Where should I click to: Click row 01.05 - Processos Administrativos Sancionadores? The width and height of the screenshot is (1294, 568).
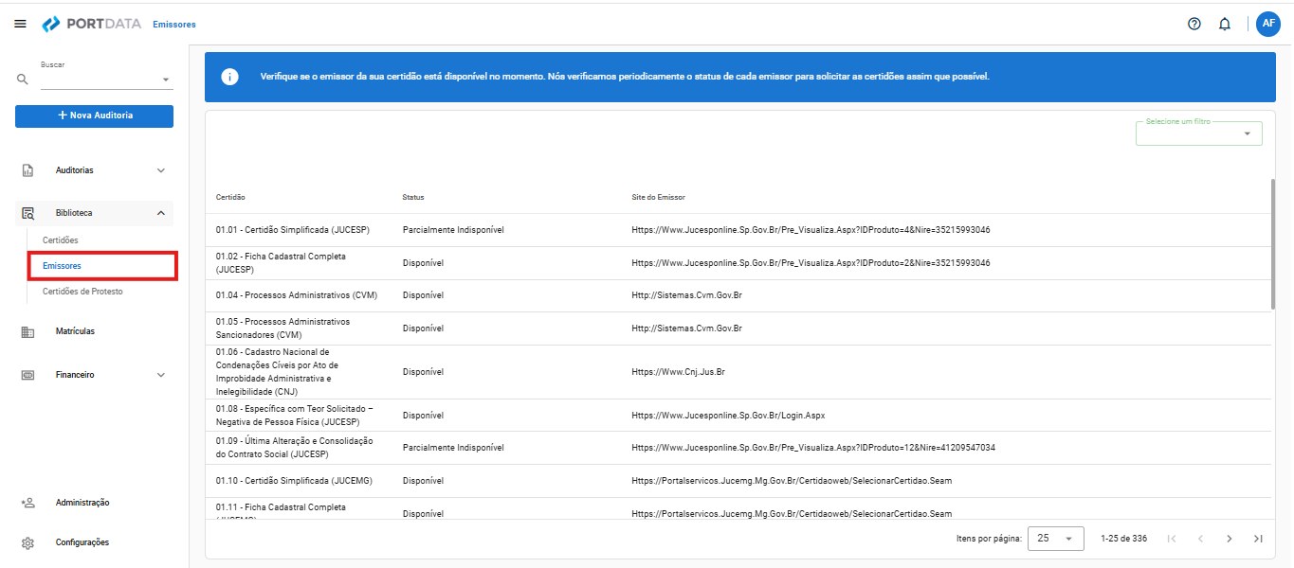coord(738,328)
